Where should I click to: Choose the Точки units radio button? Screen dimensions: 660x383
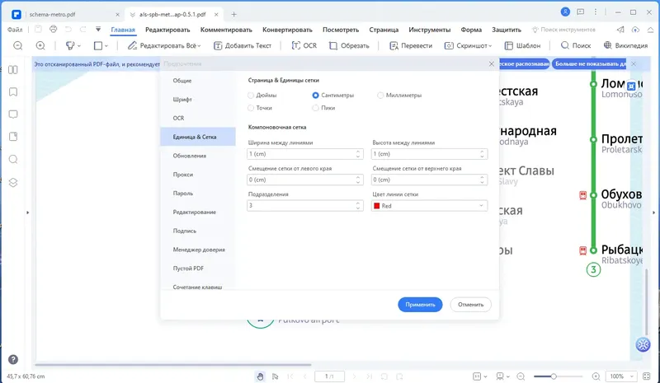(x=251, y=108)
